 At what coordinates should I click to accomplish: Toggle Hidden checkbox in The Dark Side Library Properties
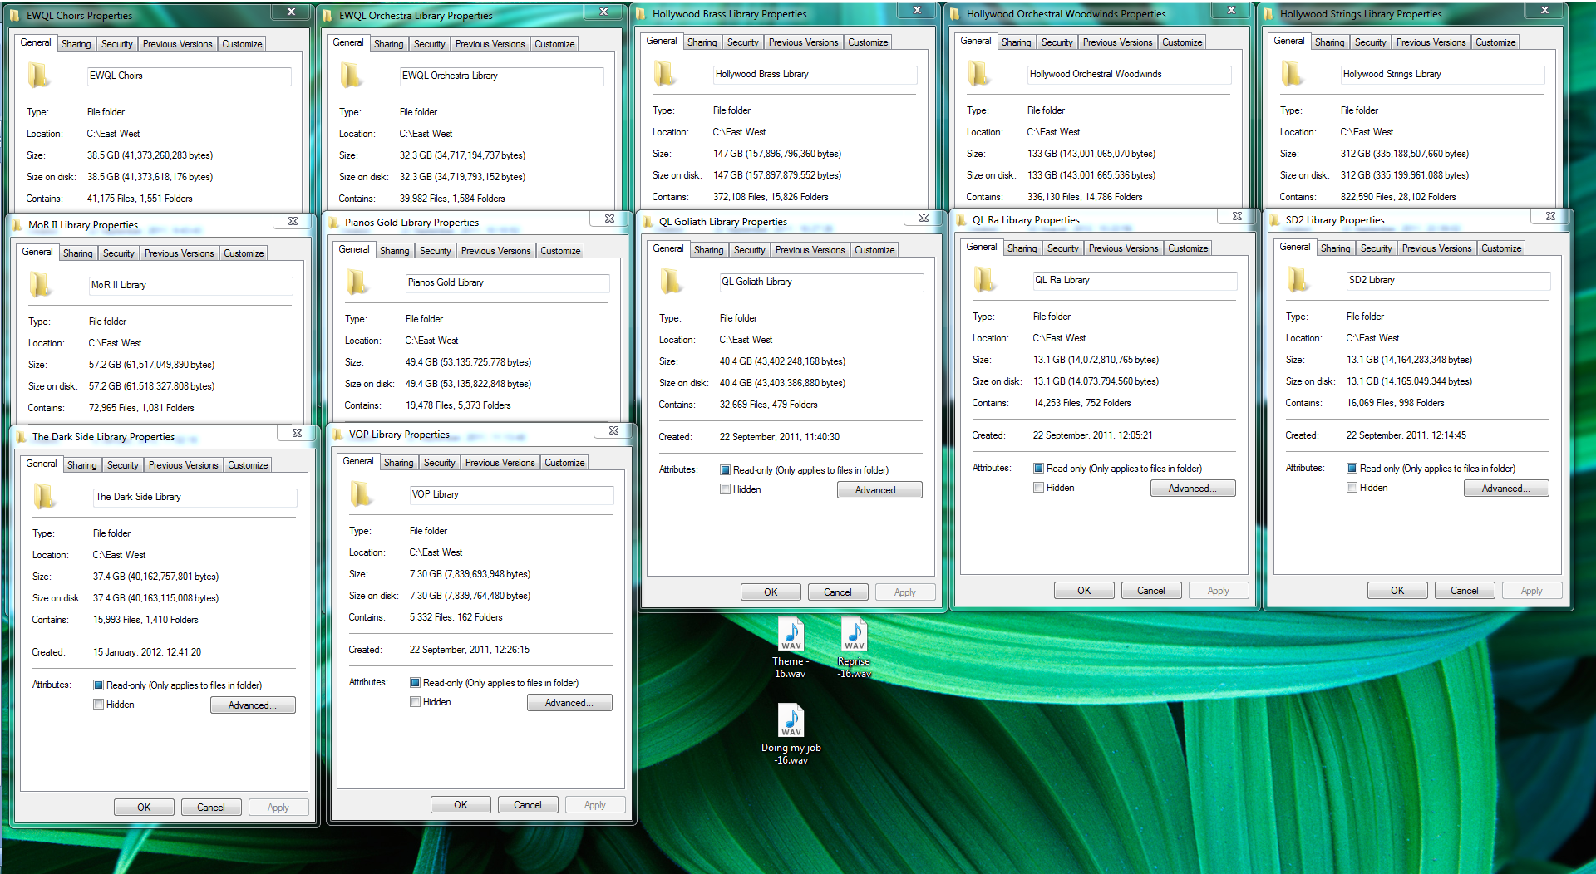coord(98,705)
